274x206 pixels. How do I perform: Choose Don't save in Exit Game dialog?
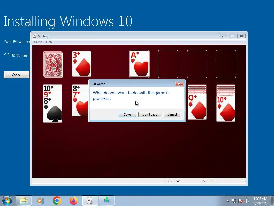tap(150, 114)
